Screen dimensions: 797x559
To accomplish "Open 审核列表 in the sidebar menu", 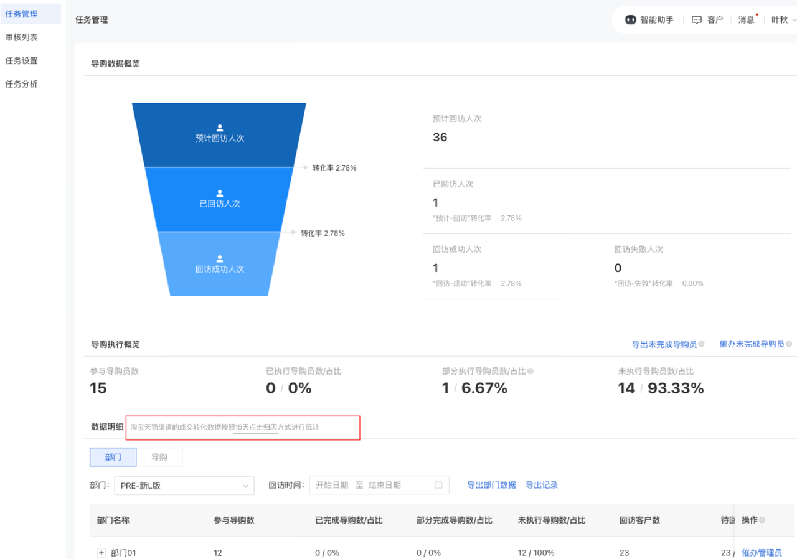I will tap(22, 37).
